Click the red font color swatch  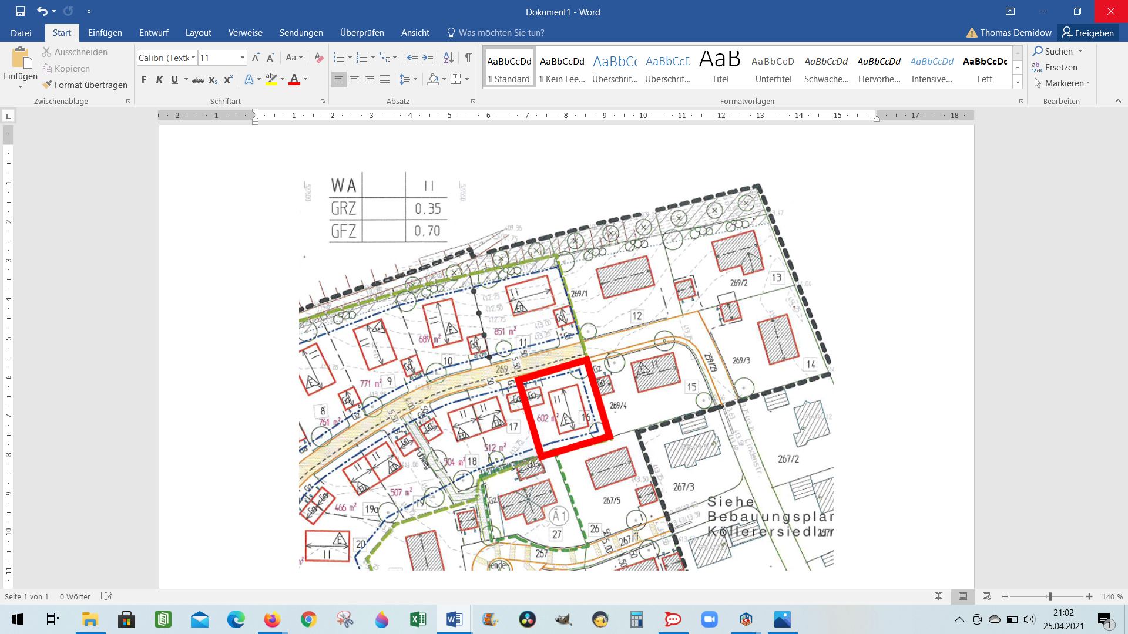tap(294, 80)
